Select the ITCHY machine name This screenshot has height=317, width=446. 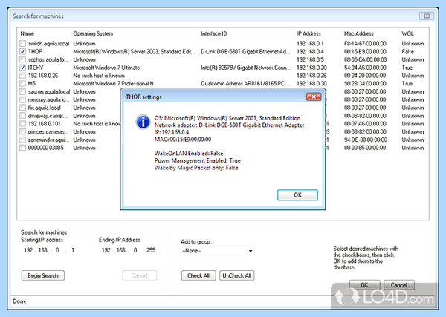coord(36,68)
